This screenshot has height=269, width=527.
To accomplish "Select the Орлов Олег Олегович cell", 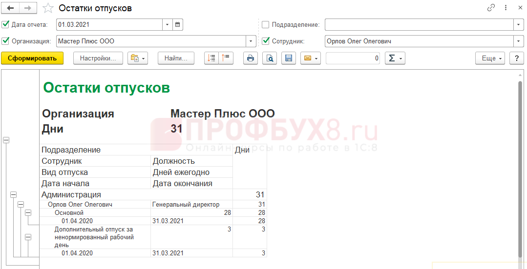I will pos(95,204).
